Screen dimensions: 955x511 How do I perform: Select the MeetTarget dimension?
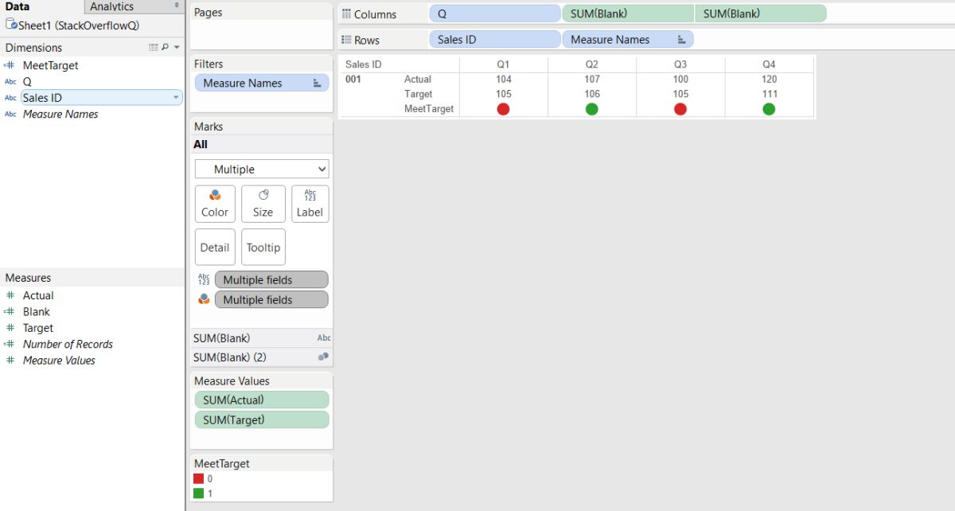[x=50, y=65]
